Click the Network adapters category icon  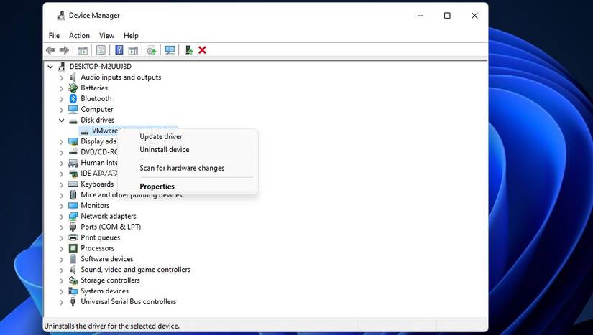pos(73,216)
